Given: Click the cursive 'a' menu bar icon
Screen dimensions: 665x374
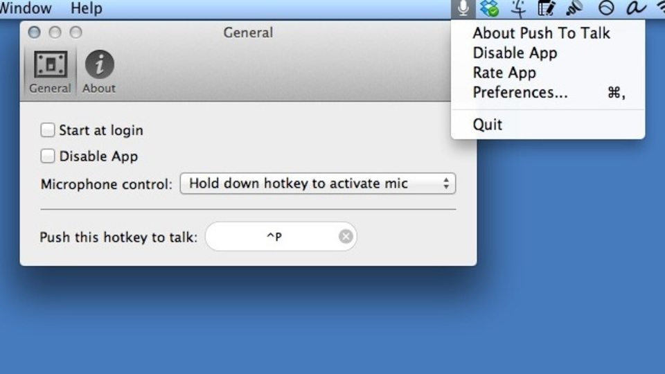Looking at the screenshot, I should [x=636, y=8].
